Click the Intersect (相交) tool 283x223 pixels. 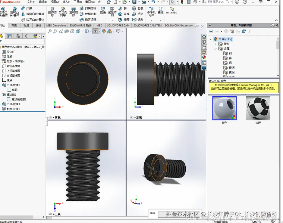pyautogui.click(x=138, y=14)
